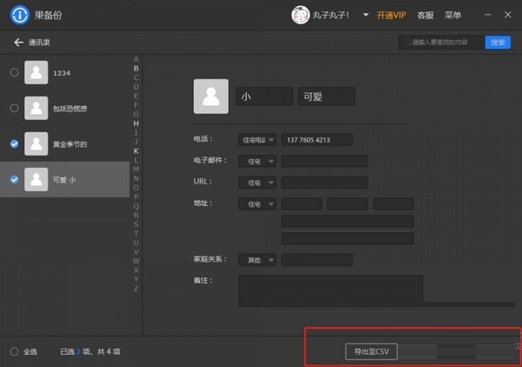The width and height of the screenshot is (522, 367).
Task: Open the 地址 type dropdown
Action: 258,204
